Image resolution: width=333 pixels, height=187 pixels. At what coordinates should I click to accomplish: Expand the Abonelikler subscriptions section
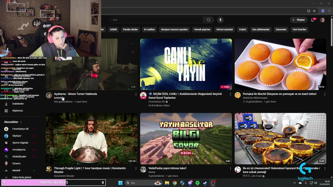[13, 122]
